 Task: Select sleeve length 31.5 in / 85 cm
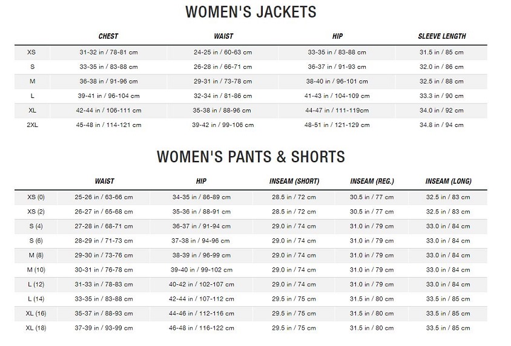point(441,53)
